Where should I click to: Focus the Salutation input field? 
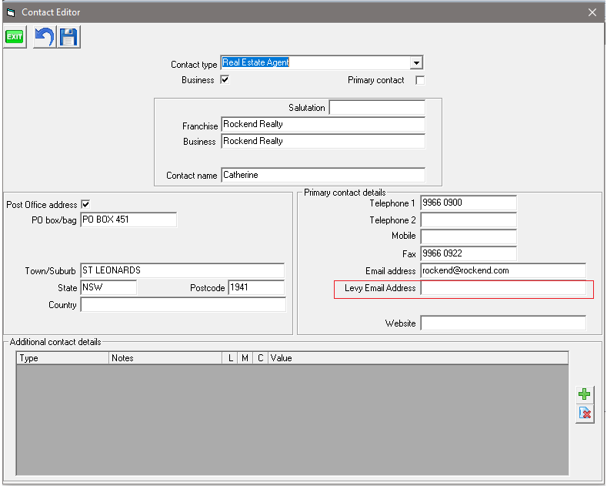coord(377,107)
